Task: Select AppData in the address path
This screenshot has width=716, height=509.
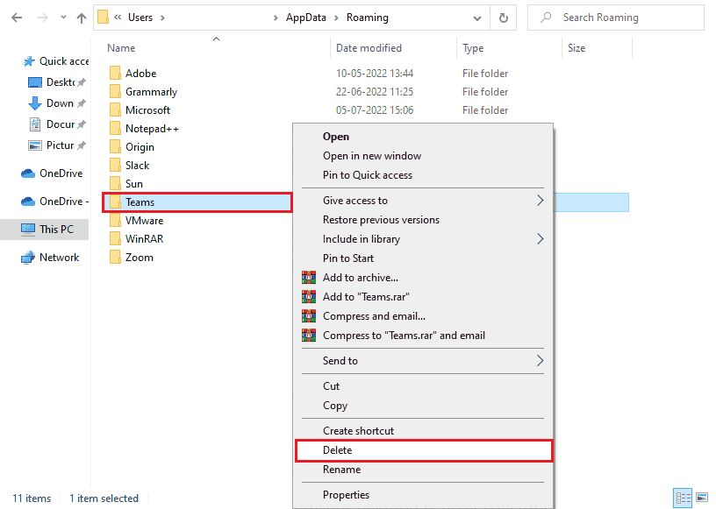Action: 306,18
